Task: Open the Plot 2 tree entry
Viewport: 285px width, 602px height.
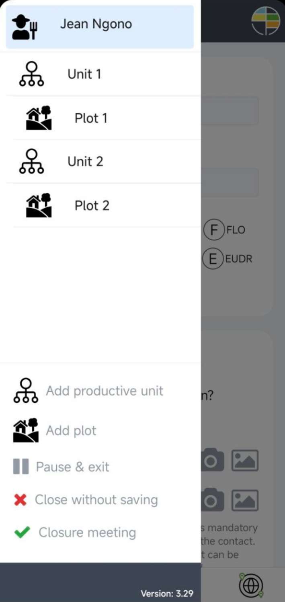Action: click(x=92, y=206)
